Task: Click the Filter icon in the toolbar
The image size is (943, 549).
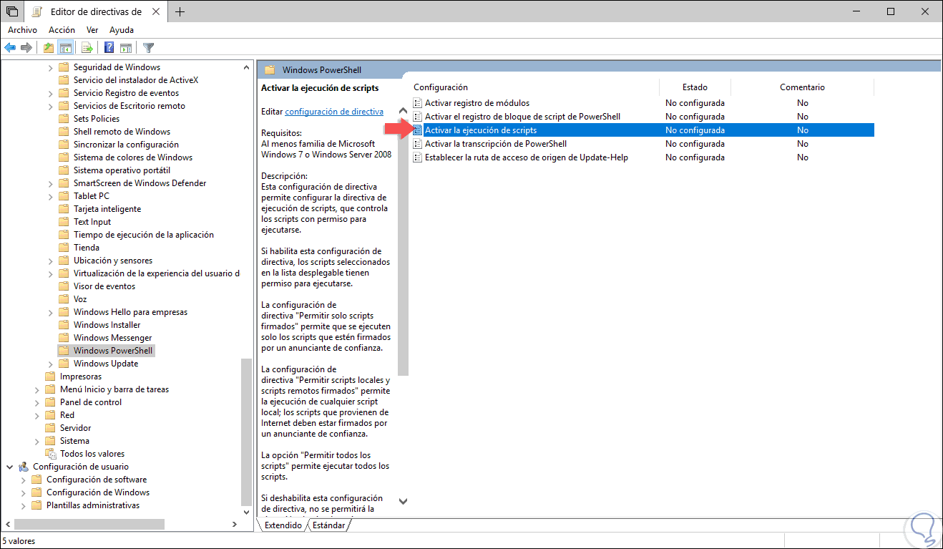Action: (x=149, y=47)
